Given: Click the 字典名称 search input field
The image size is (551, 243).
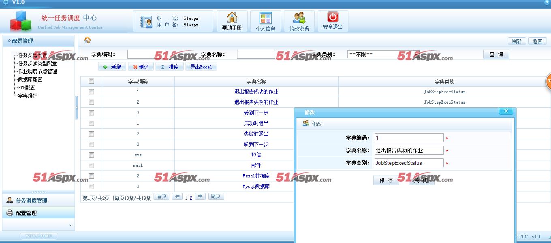Looking at the screenshot, I should 256,54.
